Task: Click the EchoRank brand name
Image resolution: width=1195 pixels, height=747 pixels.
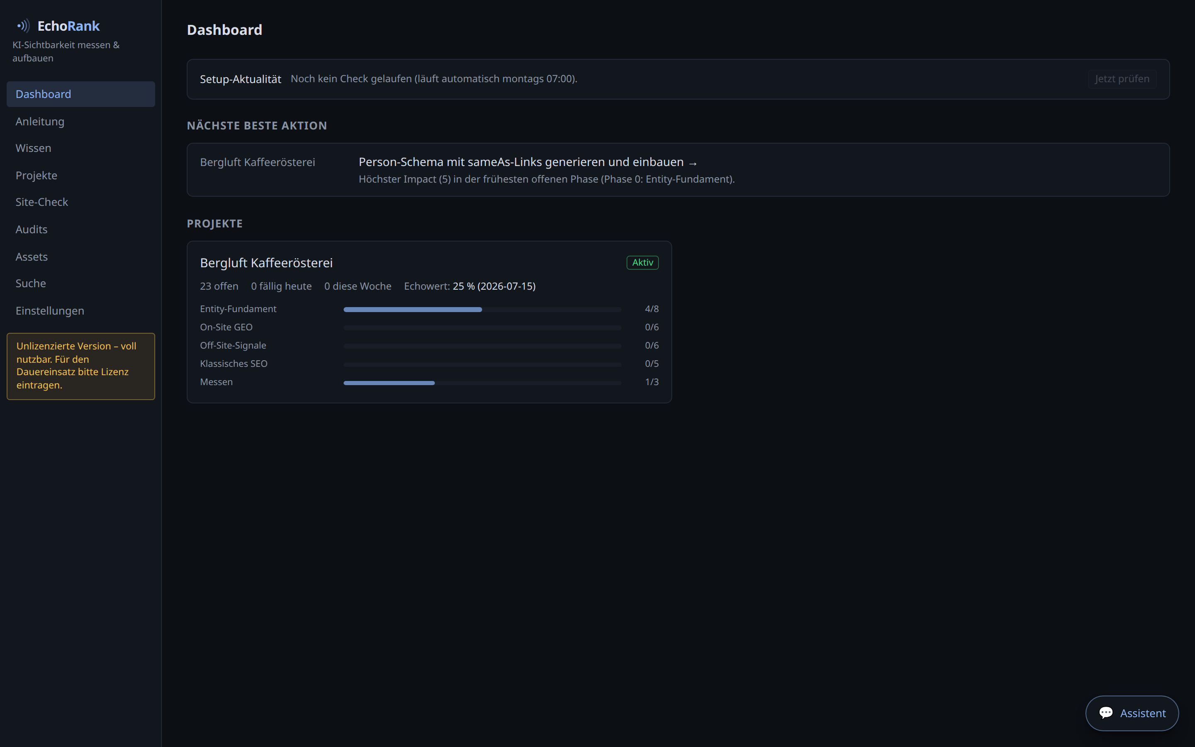Action: point(68,26)
